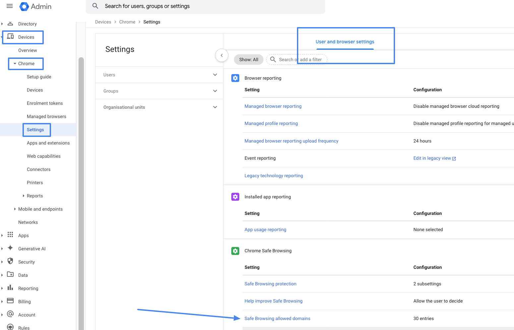Click Devices in the breadcrumb

103,22
